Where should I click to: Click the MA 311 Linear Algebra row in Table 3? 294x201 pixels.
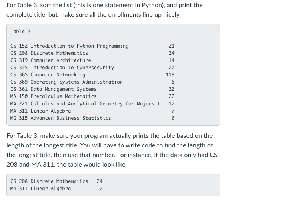click(x=92, y=111)
